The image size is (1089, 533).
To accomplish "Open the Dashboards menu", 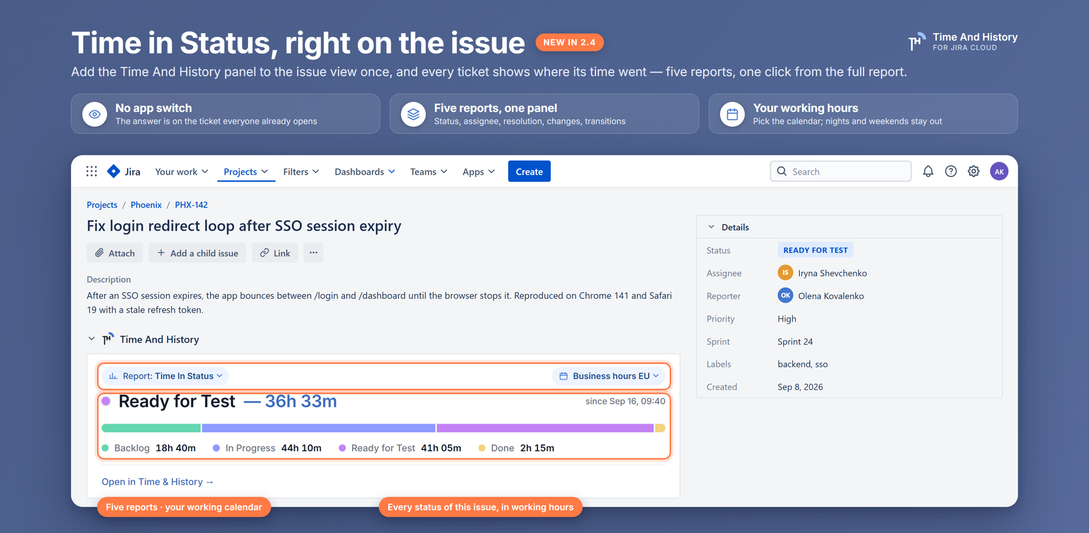I will (365, 171).
